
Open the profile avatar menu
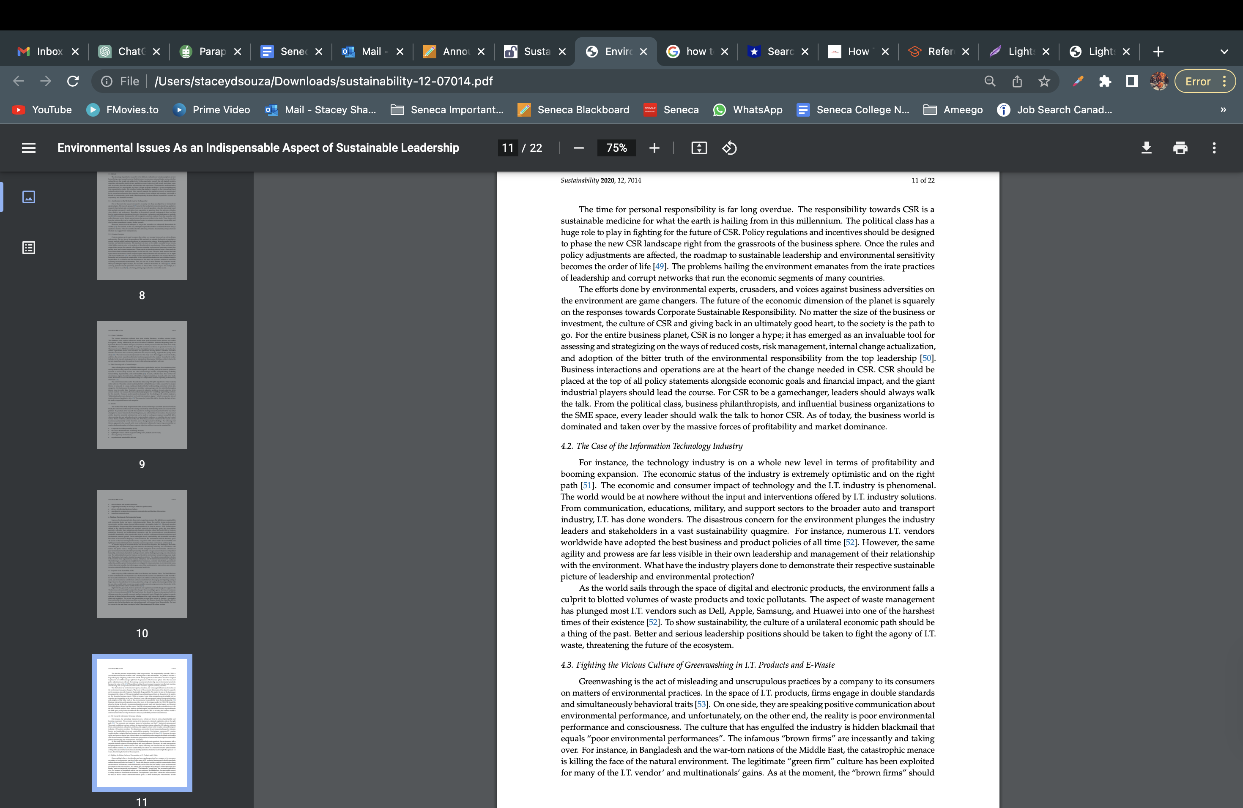pos(1159,82)
